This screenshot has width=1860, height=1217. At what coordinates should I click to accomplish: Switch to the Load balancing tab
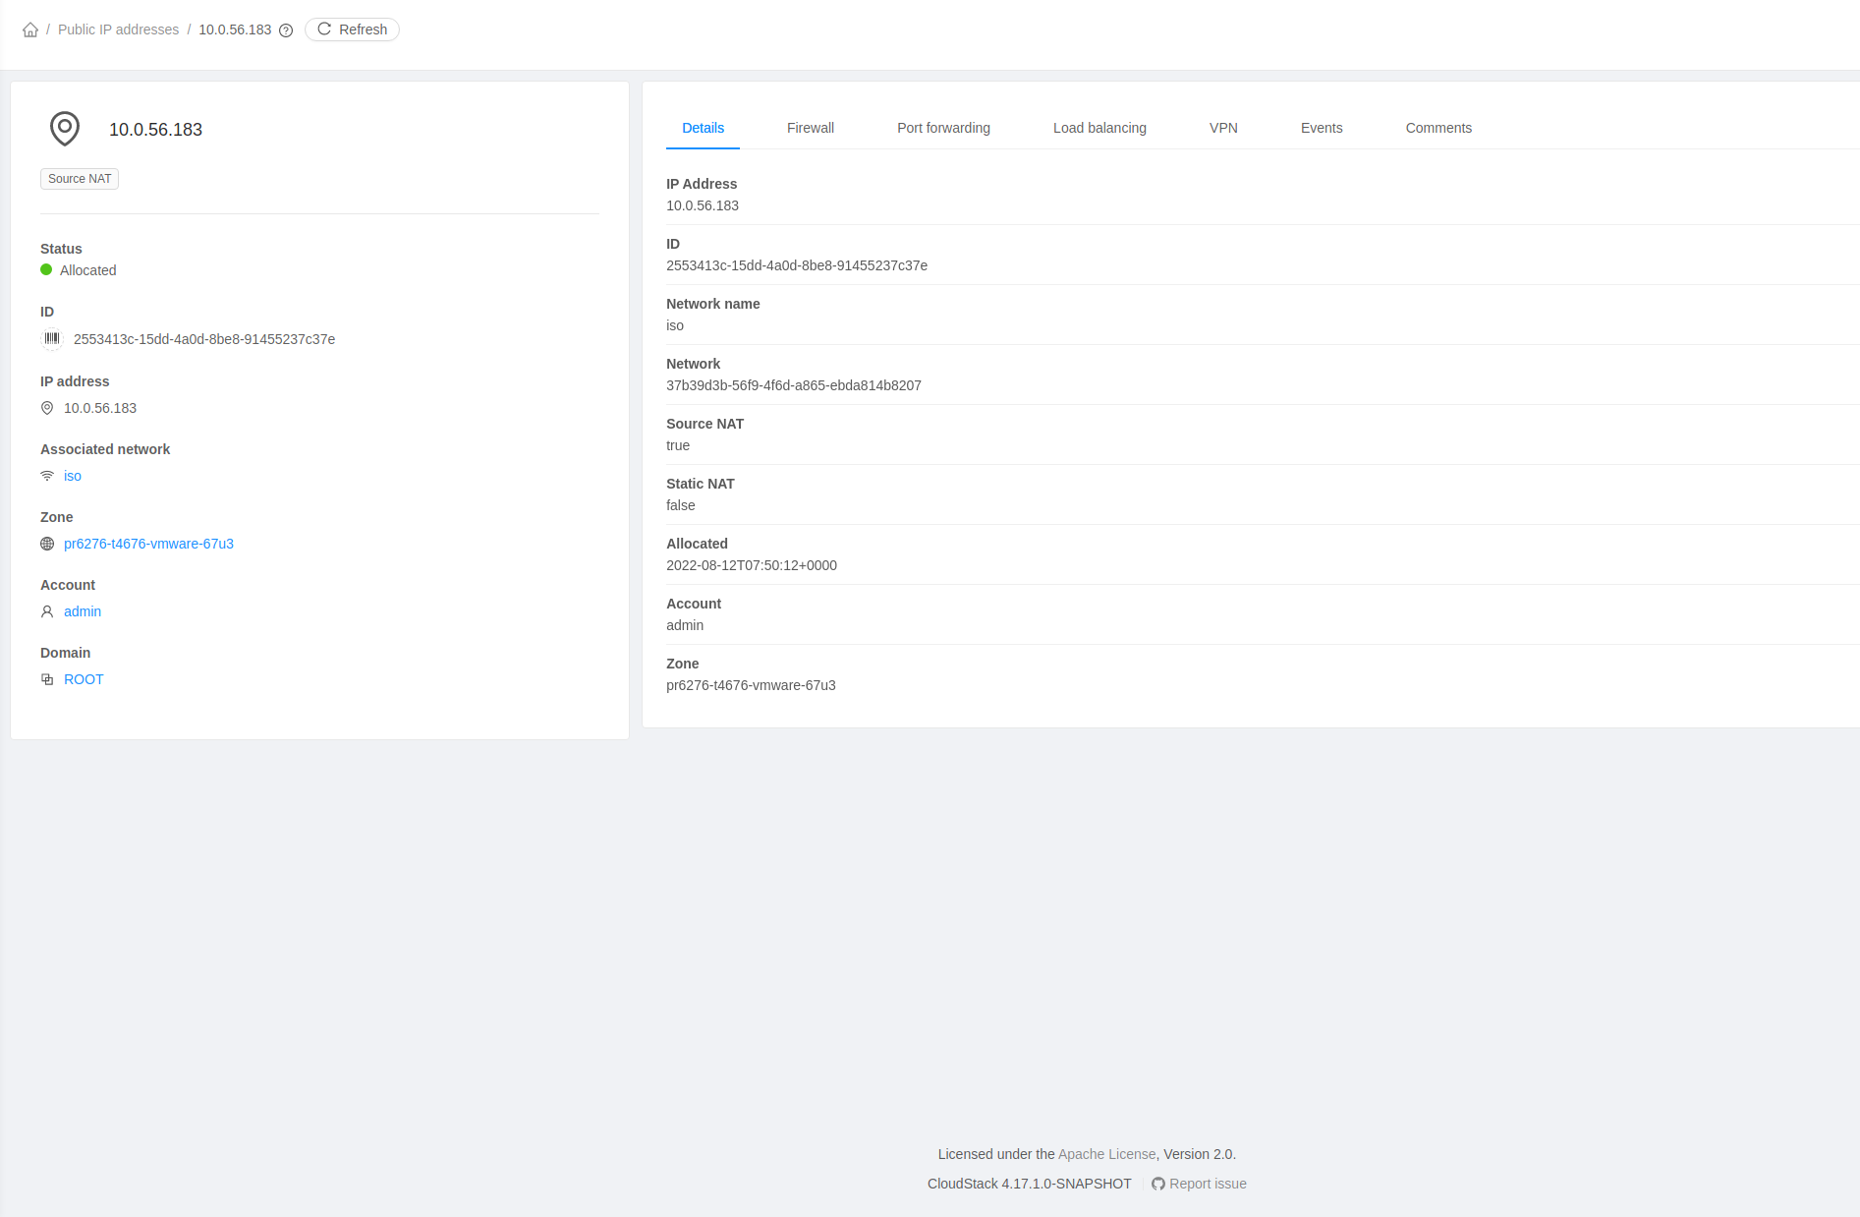click(x=1099, y=128)
